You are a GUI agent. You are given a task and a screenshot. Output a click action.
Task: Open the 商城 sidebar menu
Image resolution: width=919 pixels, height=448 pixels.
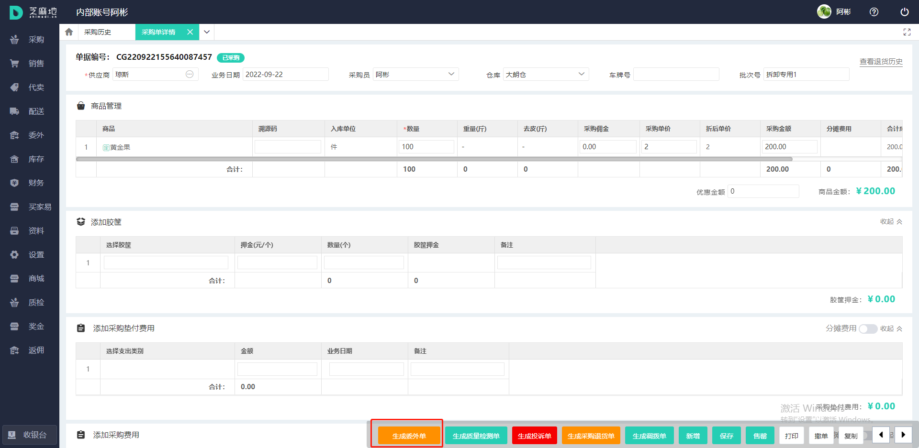[30, 279]
